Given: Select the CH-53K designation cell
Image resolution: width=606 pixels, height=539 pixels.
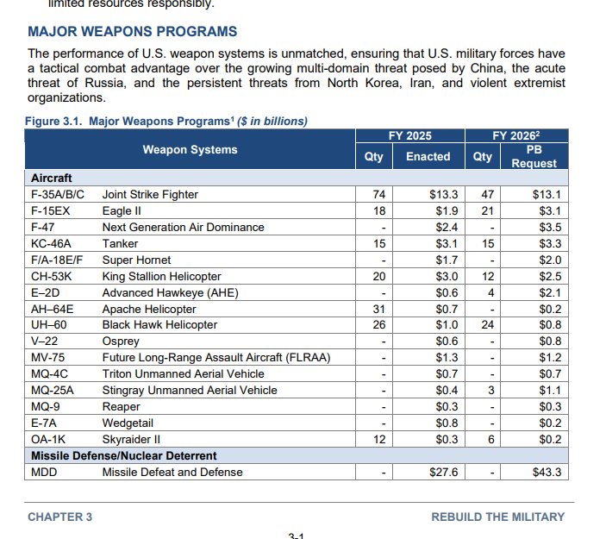Looking at the screenshot, I should [52, 277].
